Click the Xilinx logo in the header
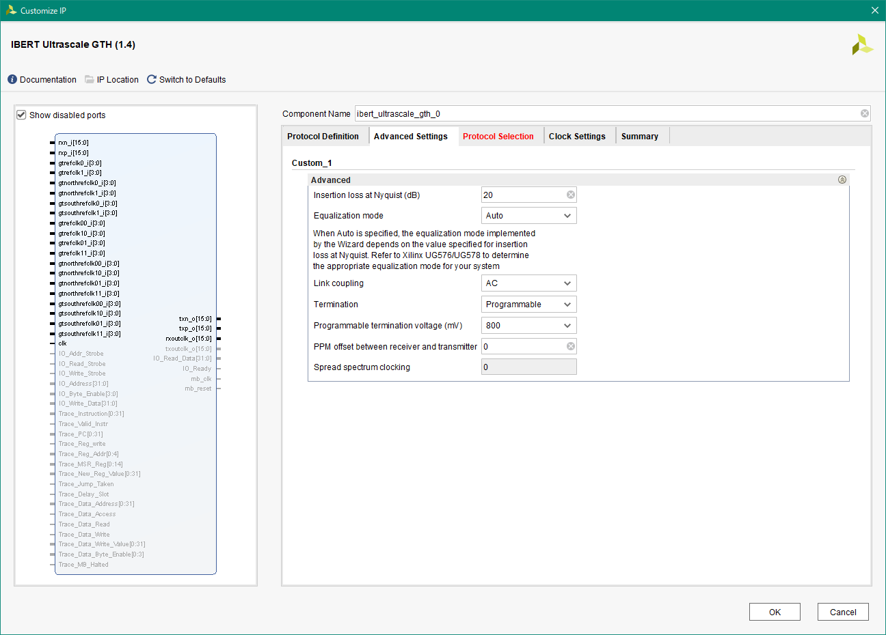 point(862,45)
